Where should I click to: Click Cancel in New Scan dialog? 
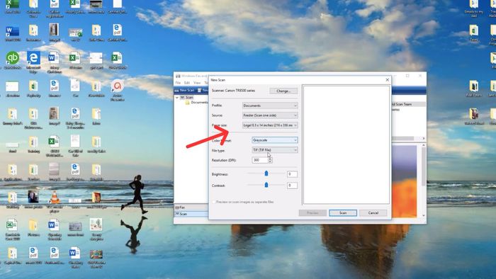coord(373,213)
